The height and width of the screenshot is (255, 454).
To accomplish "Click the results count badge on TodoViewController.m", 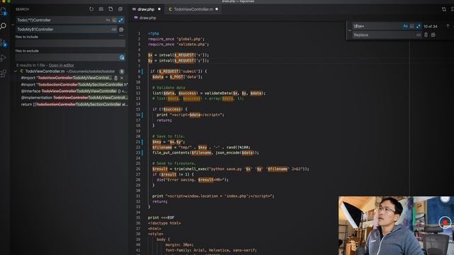I will (122, 72).
